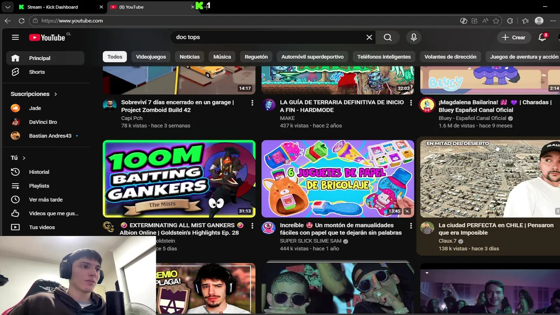The width and height of the screenshot is (560, 315).
Task: Click the Capi Pch channel avatar
Action: point(109,105)
